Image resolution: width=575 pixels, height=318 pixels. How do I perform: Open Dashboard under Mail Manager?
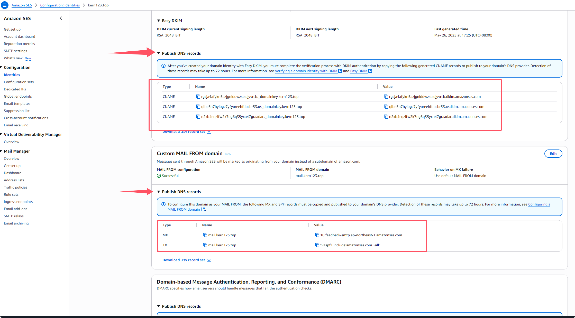pos(13,173)
